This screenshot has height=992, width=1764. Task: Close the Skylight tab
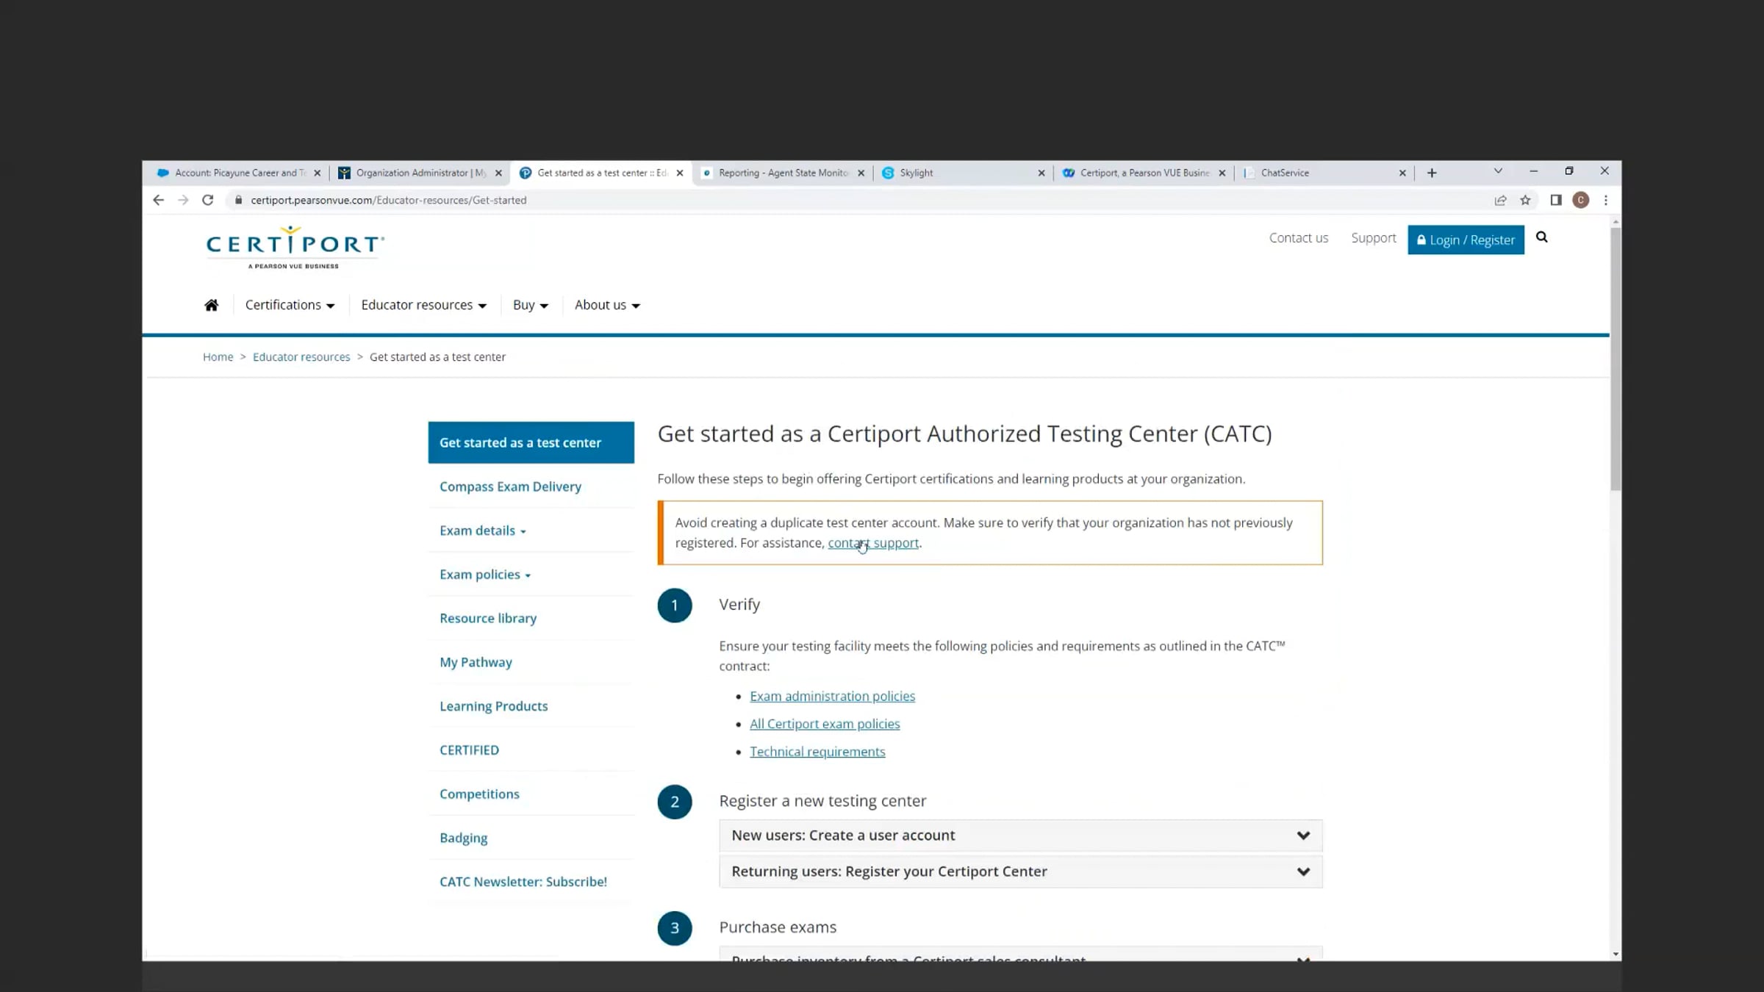[1041, 173]
